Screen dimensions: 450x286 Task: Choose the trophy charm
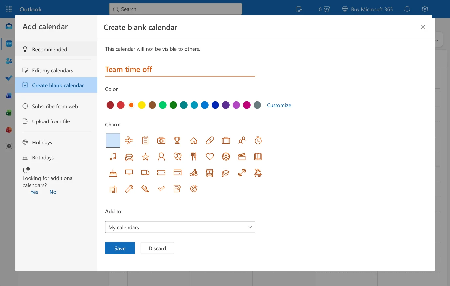pos(177,141)
